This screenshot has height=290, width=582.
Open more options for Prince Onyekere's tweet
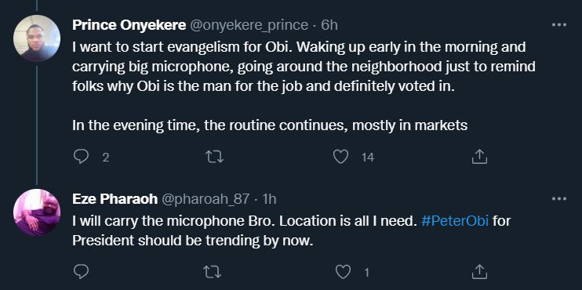pos(559,24)
